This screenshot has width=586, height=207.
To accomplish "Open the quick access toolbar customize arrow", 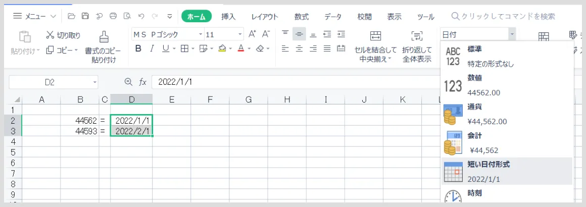I will pos(170,16).
